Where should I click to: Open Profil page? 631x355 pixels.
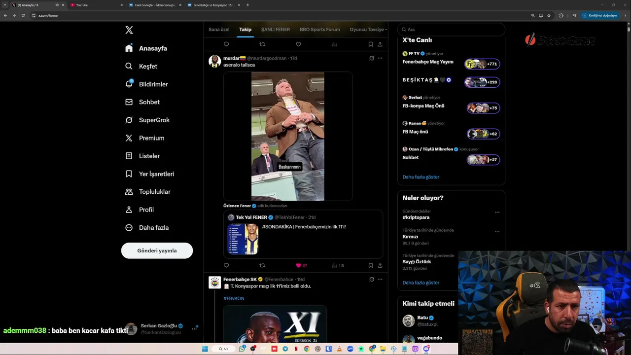click(x=139, y=210)
